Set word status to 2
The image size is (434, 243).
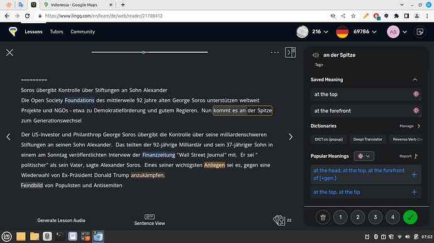pyautogui.click(x=358, y=217)
